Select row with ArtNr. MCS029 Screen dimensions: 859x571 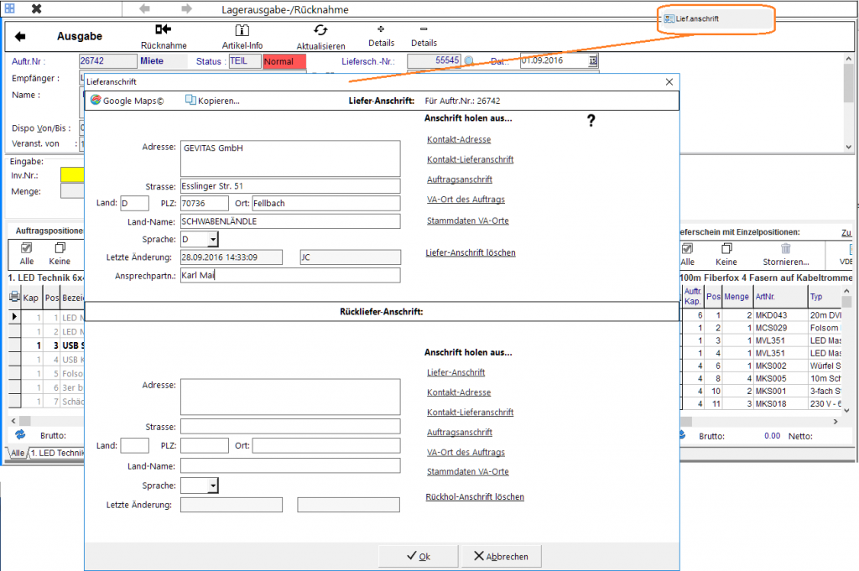coord(762,328)
